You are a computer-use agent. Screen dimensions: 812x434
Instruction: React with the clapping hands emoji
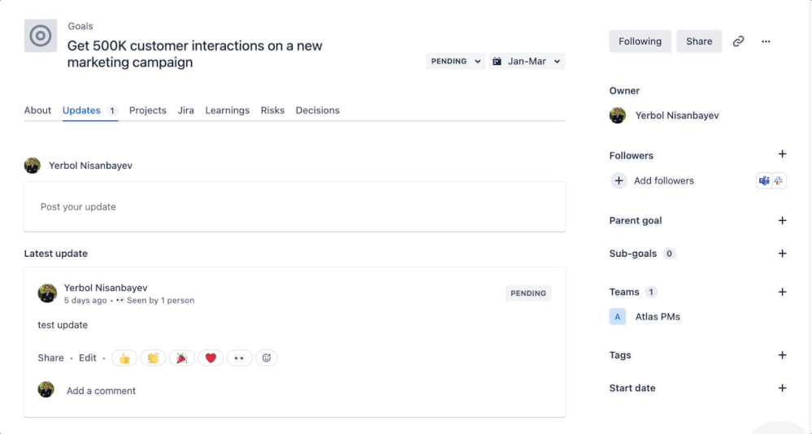tap(154, 358)
